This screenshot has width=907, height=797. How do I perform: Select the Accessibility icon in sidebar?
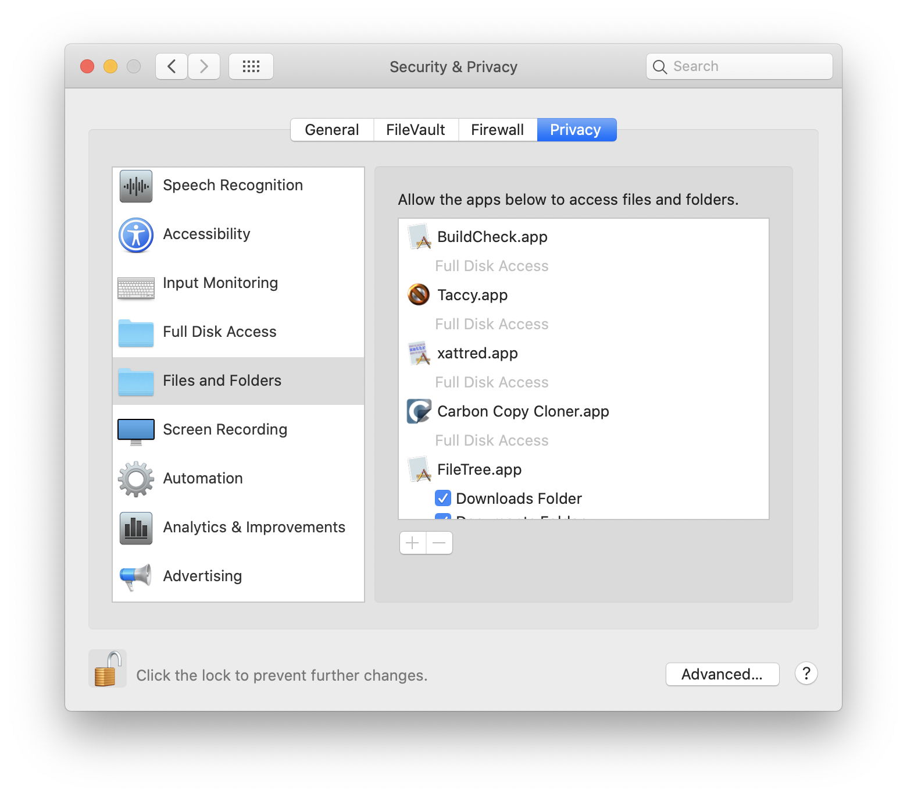tap(136, 235)
